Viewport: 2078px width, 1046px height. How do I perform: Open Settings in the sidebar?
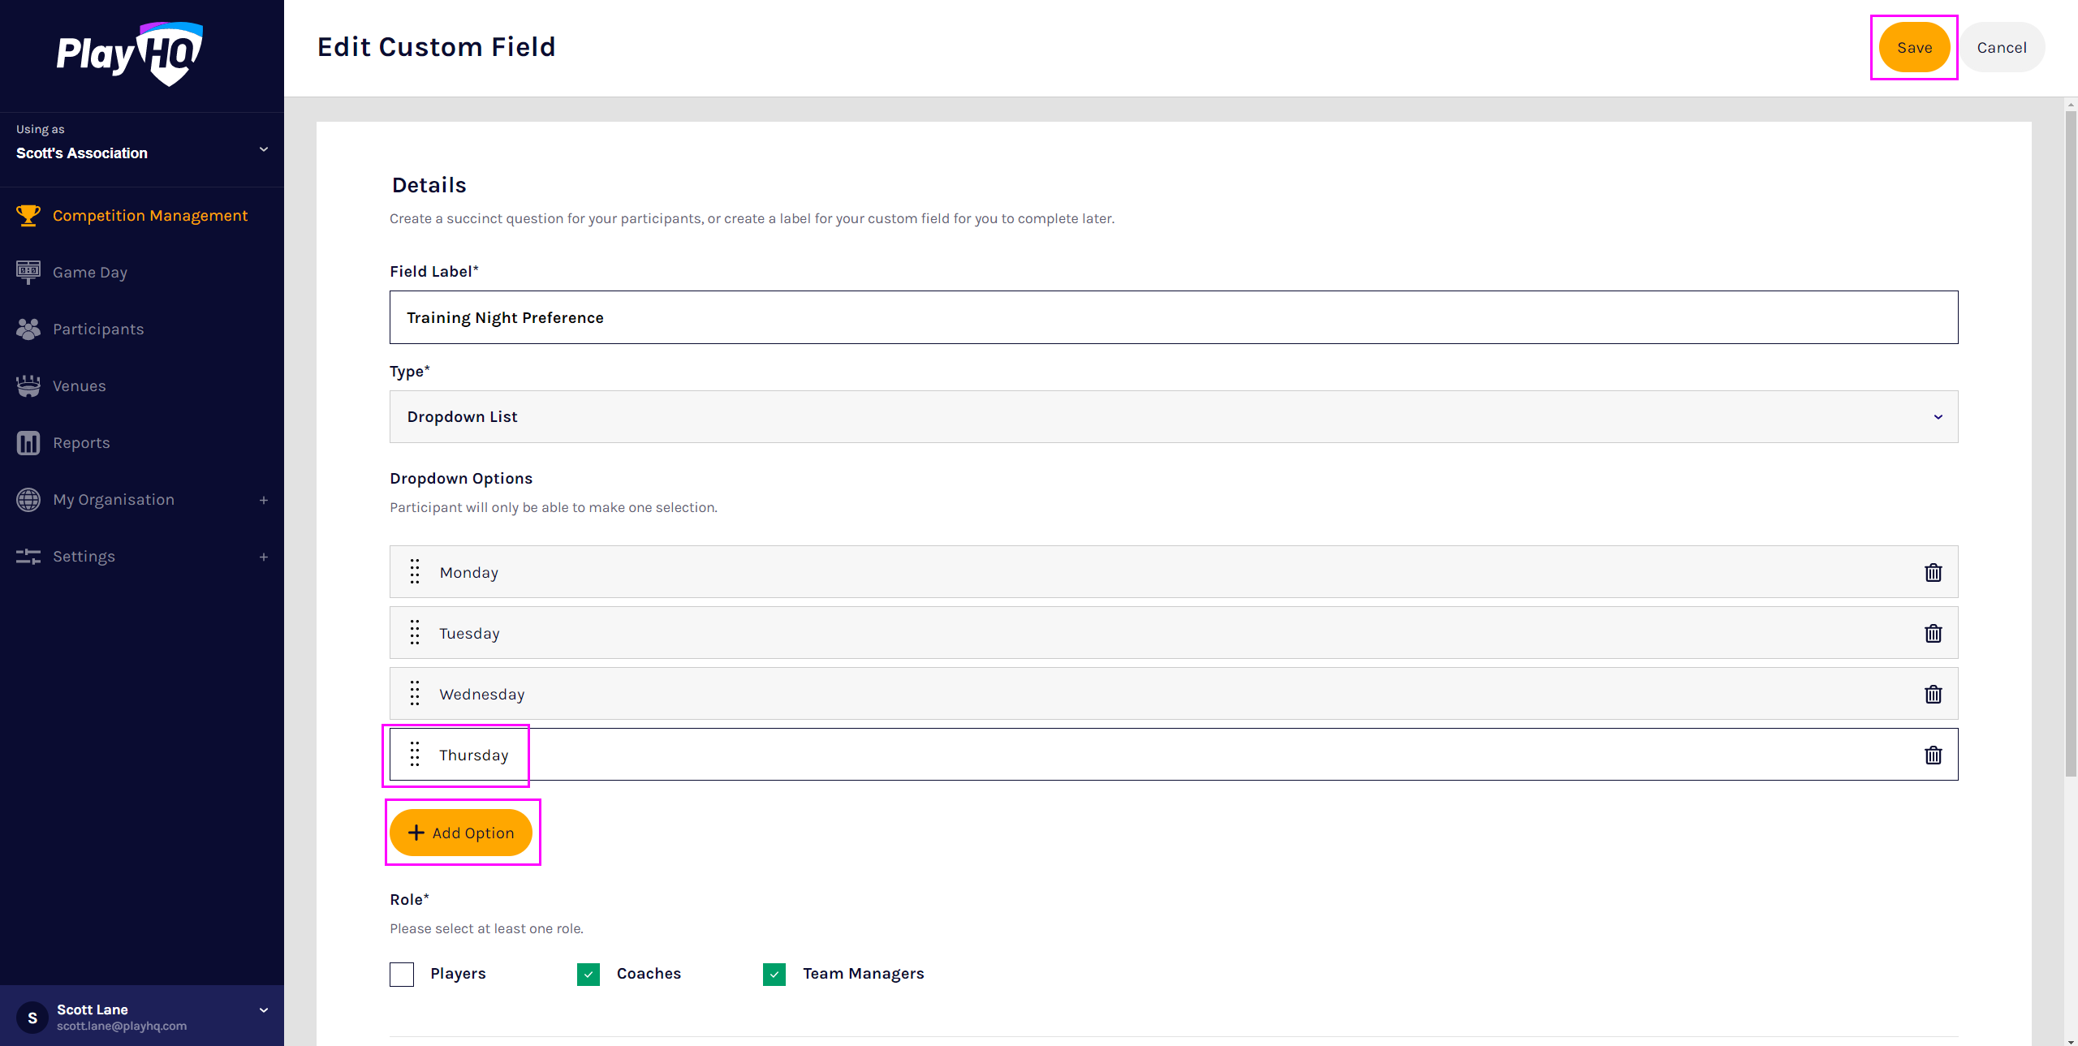[x=84, y=556]
